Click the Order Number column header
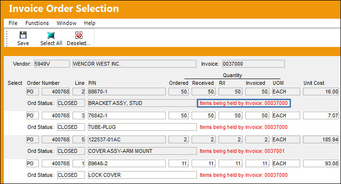 pos(43,83)
